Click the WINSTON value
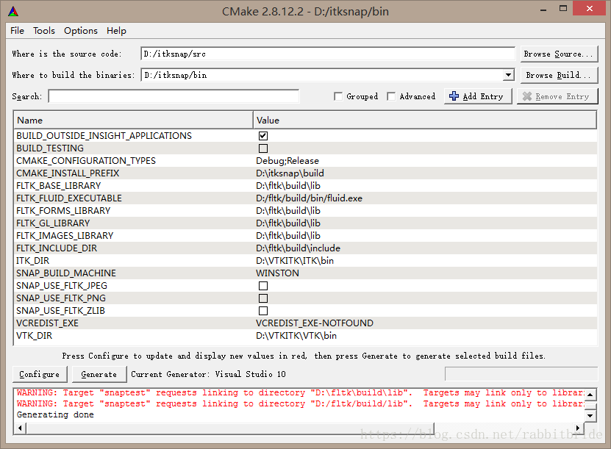The image size is (611, 449). [277, 273]
